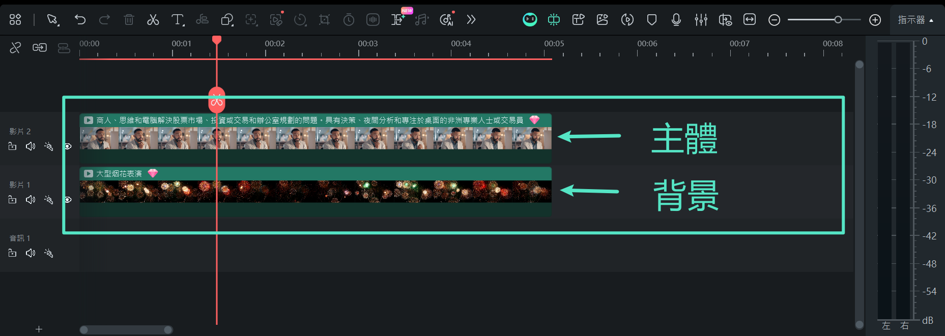Expand more tools with the double chevron
945x336 pixels.
(x=471, y=20)
